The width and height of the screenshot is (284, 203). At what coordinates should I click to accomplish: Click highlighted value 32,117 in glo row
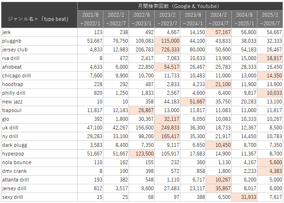167,119
